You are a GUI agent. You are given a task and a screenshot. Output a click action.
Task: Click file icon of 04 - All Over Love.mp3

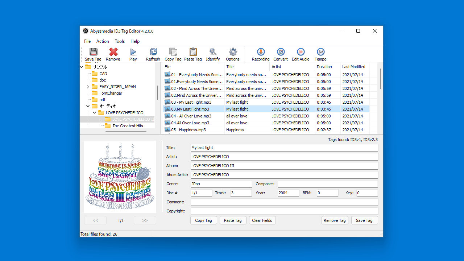click(x=167, y=116)
